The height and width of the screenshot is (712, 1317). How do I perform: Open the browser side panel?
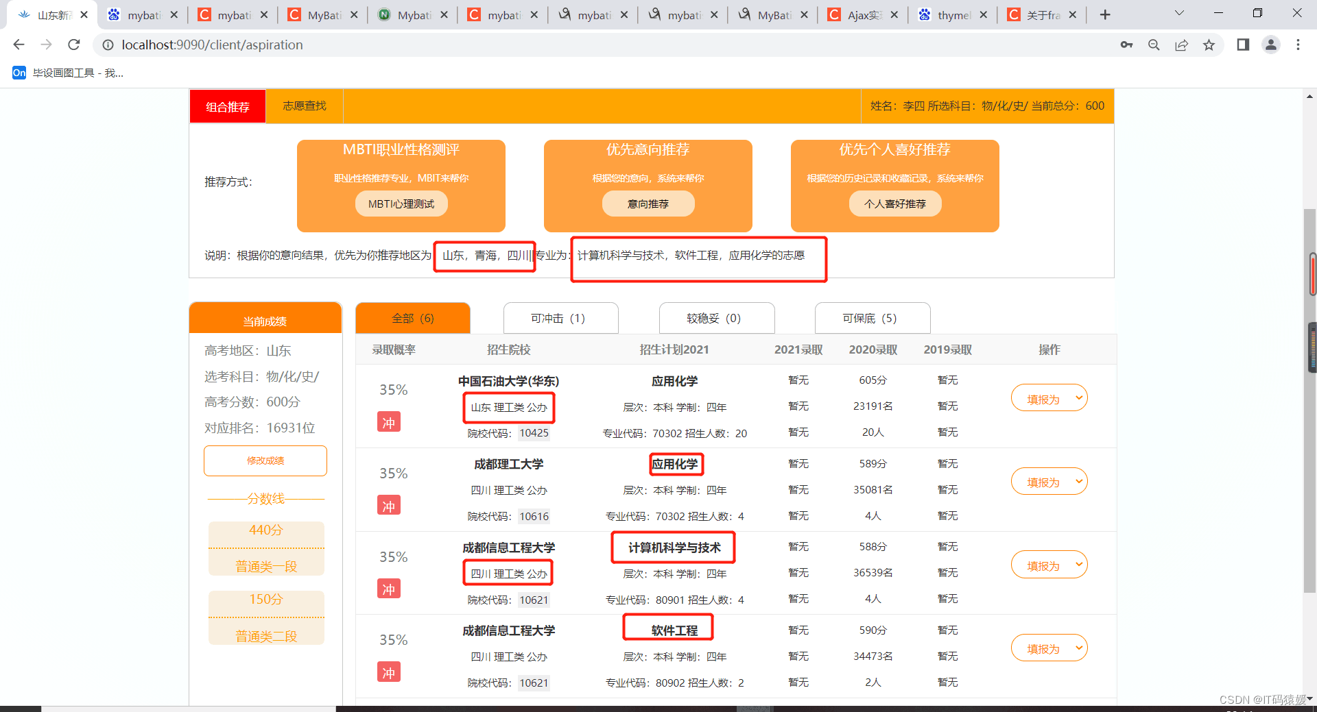(1243, 45)
